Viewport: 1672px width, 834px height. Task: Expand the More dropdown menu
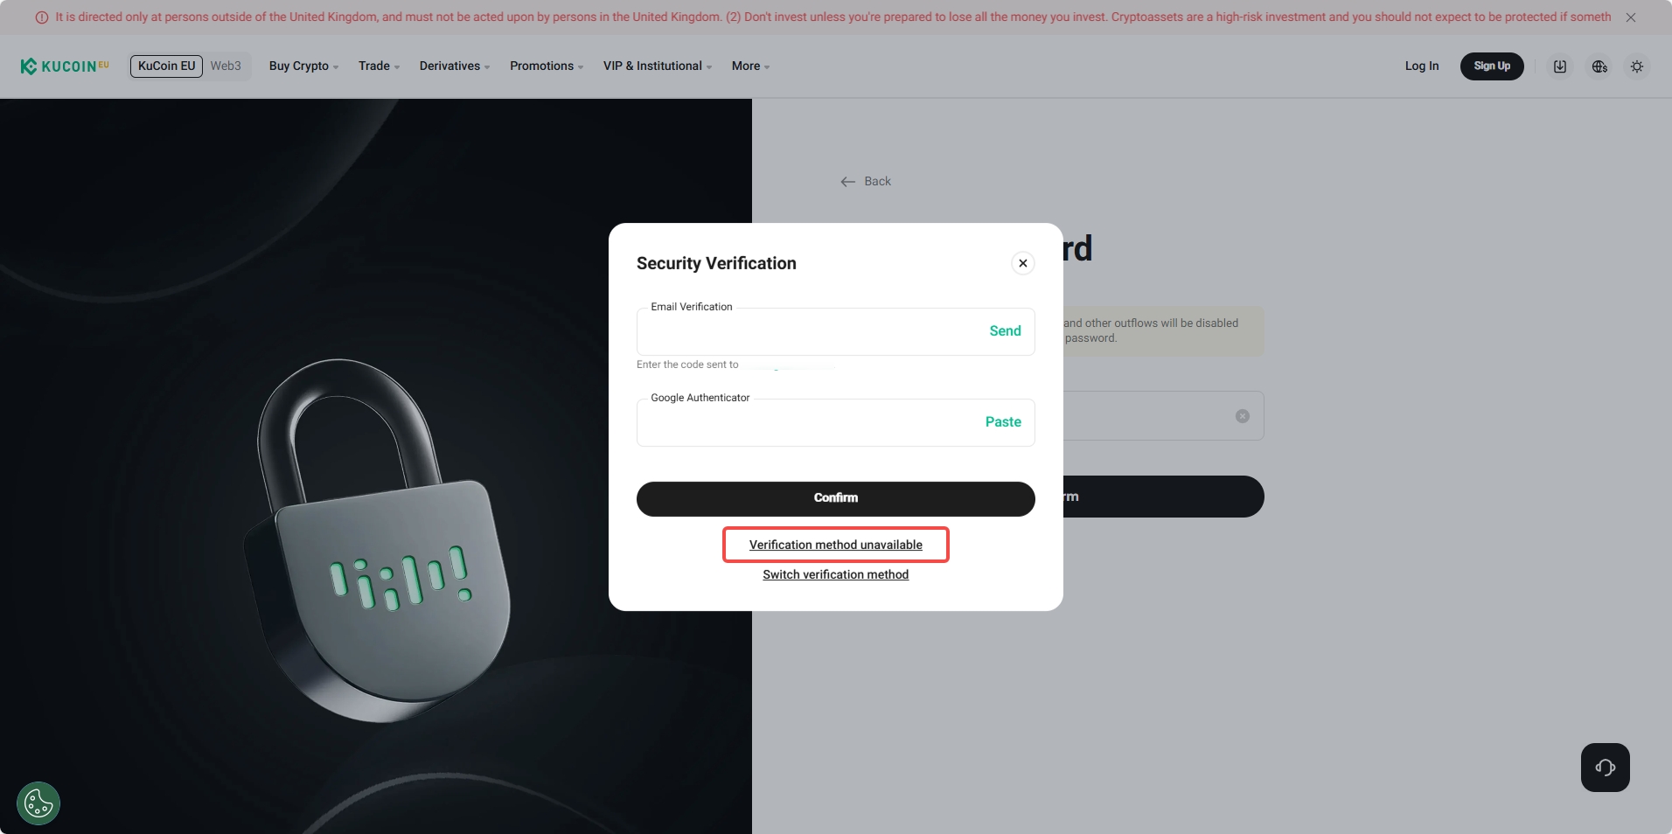point(750,66)
